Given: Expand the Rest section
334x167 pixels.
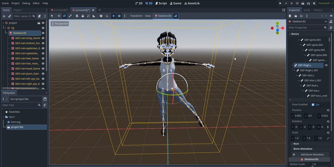Looking at the screenshot, I should click(292, 144).
